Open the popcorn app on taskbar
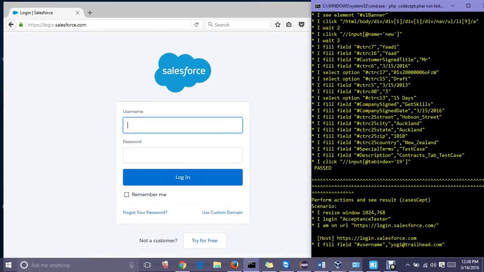 point(165,265)
